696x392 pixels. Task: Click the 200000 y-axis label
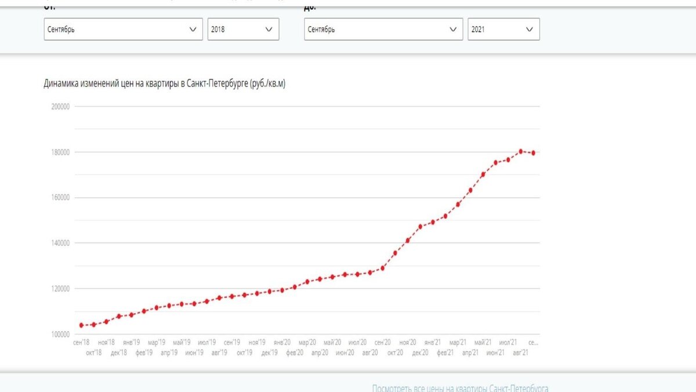click(x=60, y=107)
